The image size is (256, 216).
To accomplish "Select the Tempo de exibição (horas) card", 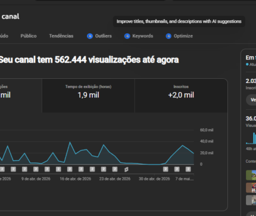I will coord(88,96).
